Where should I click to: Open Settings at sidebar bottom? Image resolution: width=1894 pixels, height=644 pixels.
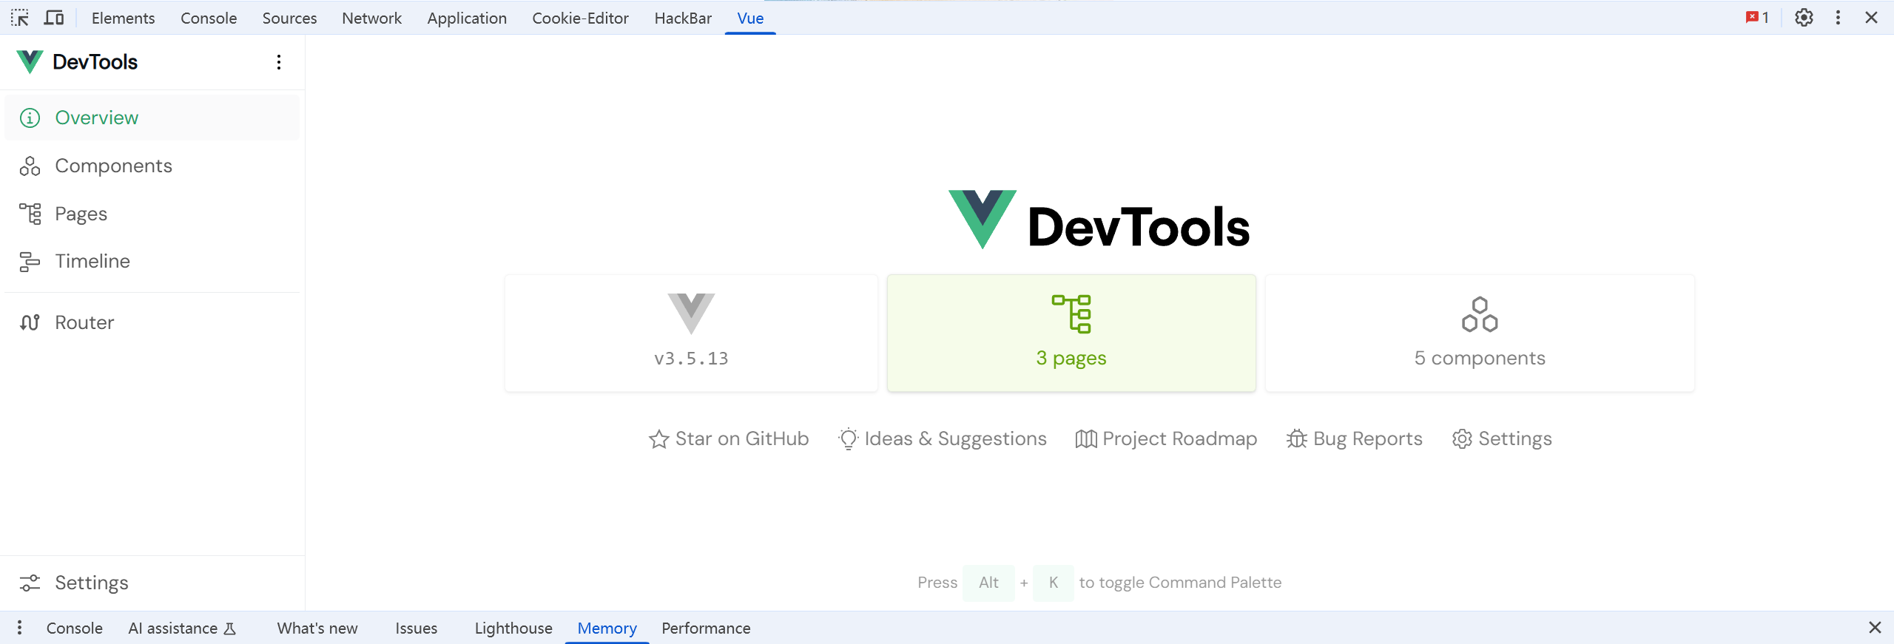(x=152, y=583)
